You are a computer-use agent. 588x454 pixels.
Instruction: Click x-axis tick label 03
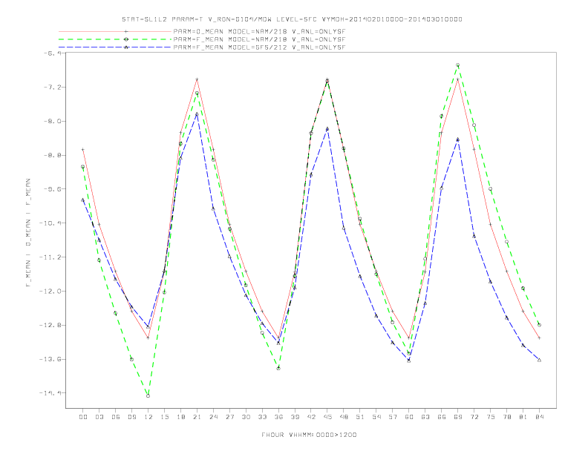point(99,417)
